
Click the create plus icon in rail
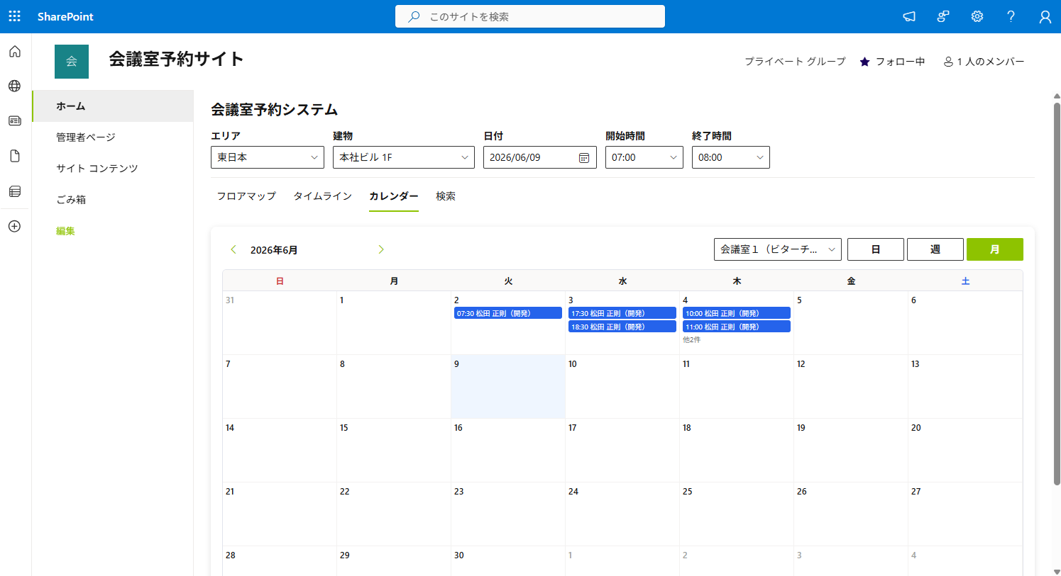click(x=15, y=226)
